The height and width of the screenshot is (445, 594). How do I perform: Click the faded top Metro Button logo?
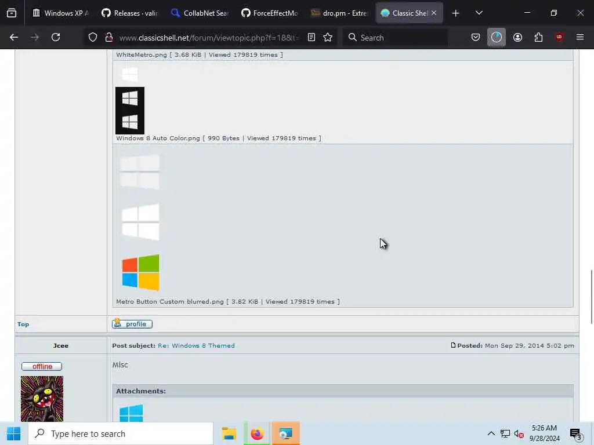click(140, 172)
